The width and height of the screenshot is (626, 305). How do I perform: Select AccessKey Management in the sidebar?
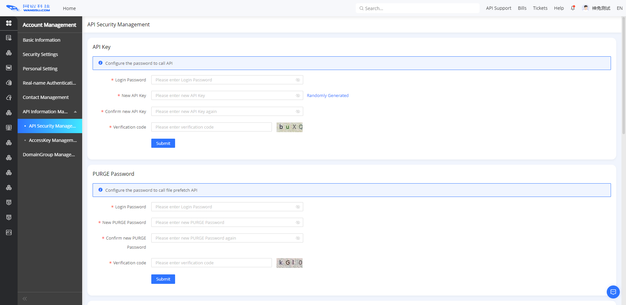[x=53, y=140]
